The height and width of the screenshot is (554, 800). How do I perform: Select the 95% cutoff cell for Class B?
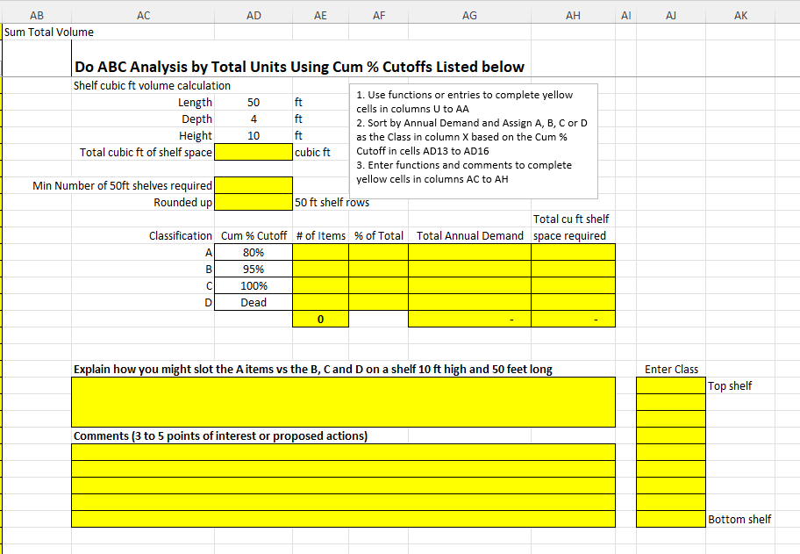pos(254,269)
